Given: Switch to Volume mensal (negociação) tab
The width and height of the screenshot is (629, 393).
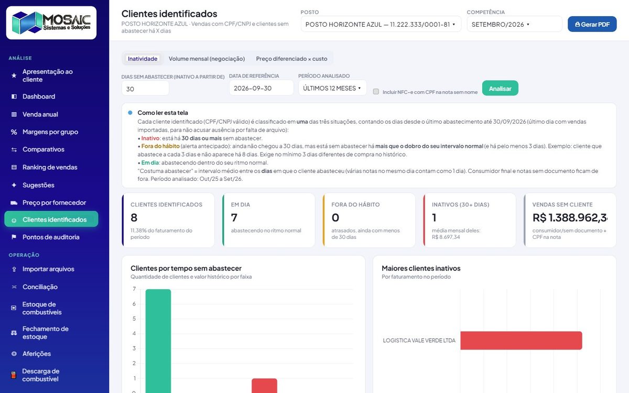Looking at the screenshot, I should (207, 59).
